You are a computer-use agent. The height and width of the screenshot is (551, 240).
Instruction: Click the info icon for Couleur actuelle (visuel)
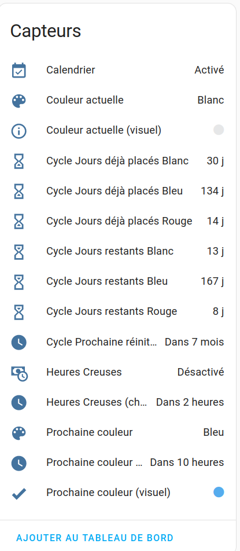coord(19,131)
